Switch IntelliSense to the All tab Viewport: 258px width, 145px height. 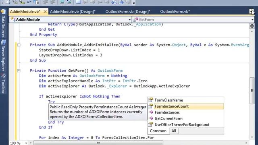click(x=174, y=131)
